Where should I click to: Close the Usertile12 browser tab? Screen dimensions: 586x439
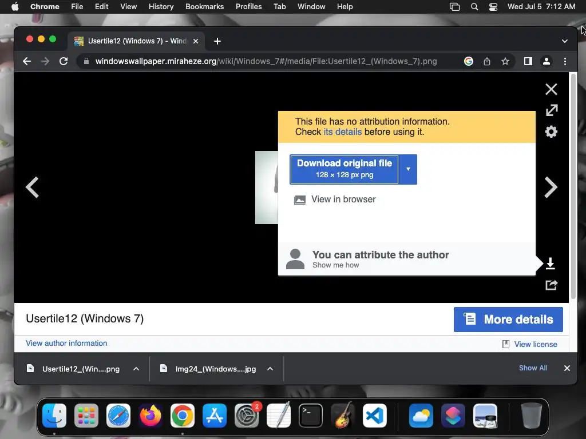196,41
